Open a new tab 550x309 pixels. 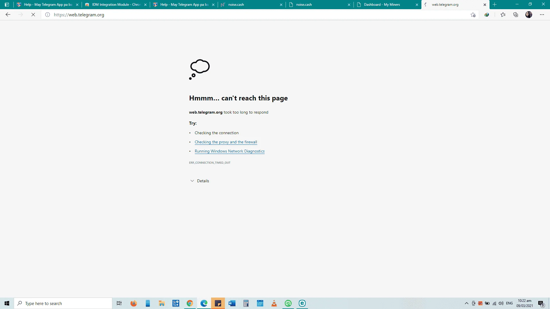(x=495, y=5)
